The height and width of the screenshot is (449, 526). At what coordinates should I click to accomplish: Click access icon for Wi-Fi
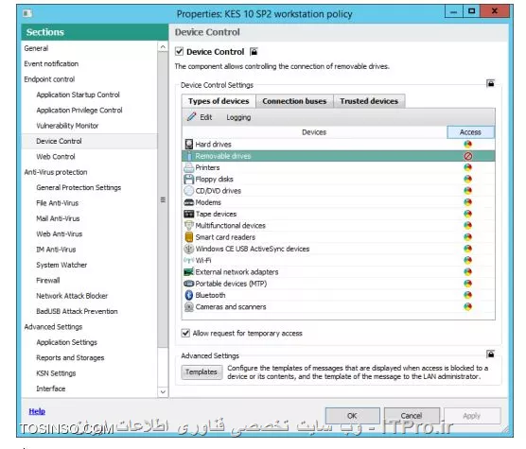[x=467, y=260]
